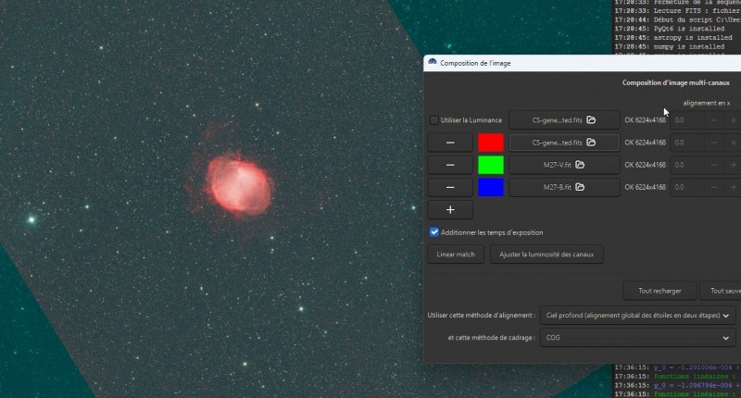
Task: Click x alignment field of Luminance row
Action: click(x=688, y=120)
